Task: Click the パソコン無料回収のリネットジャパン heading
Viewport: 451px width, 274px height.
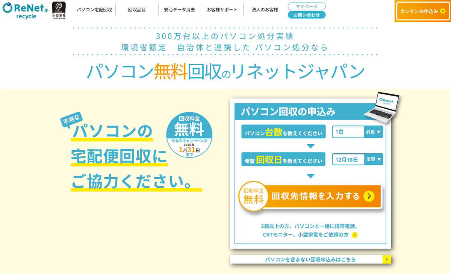Action: tap(225, 71)
